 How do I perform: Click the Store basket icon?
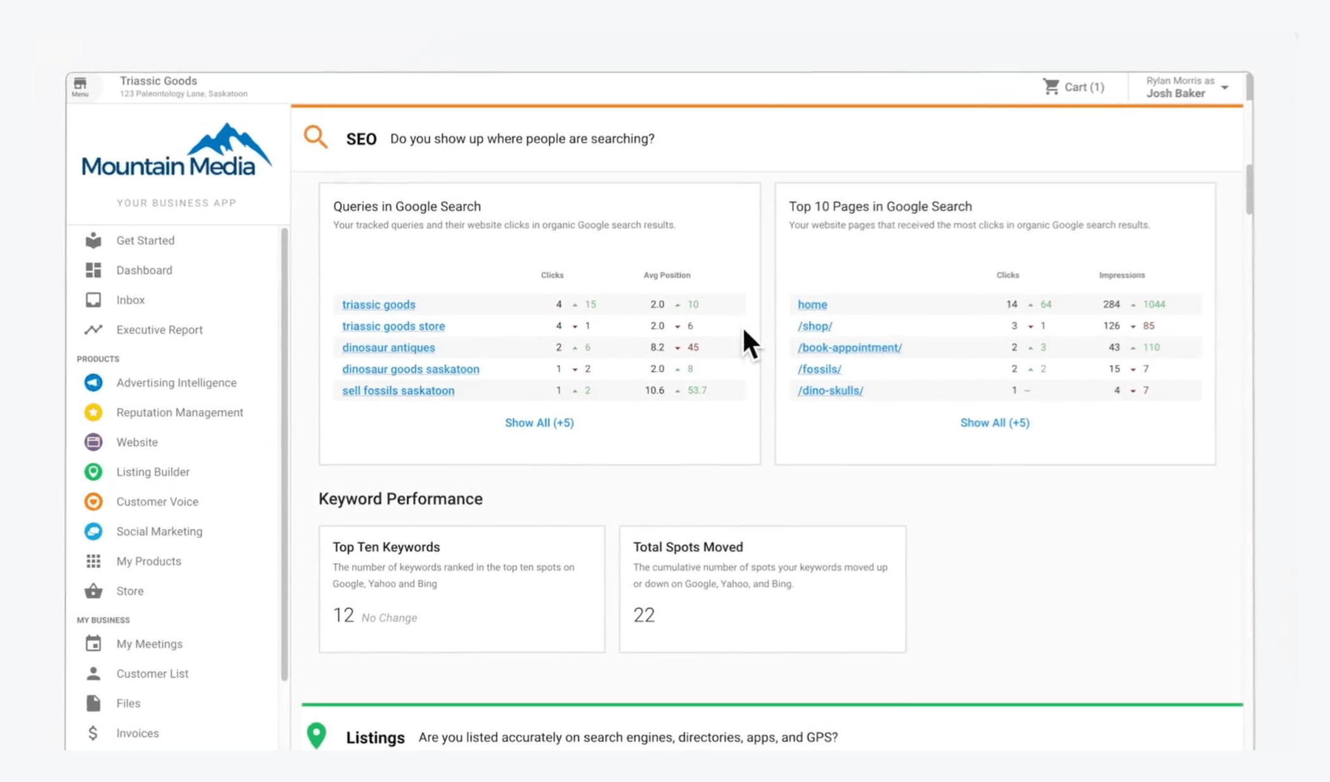[x=93, y=591]
